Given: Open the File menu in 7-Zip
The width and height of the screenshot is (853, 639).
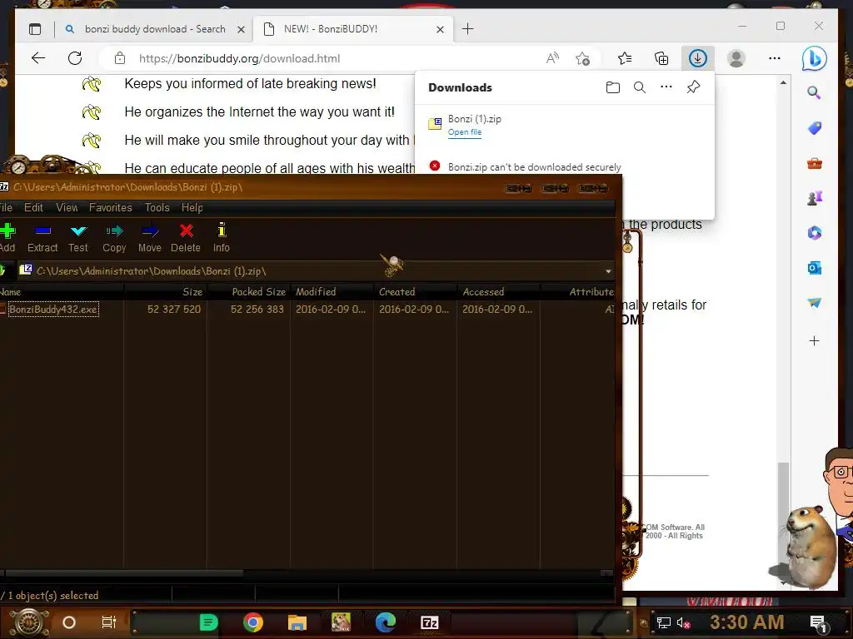Looking at the screenshot, I should pos(6,207).
